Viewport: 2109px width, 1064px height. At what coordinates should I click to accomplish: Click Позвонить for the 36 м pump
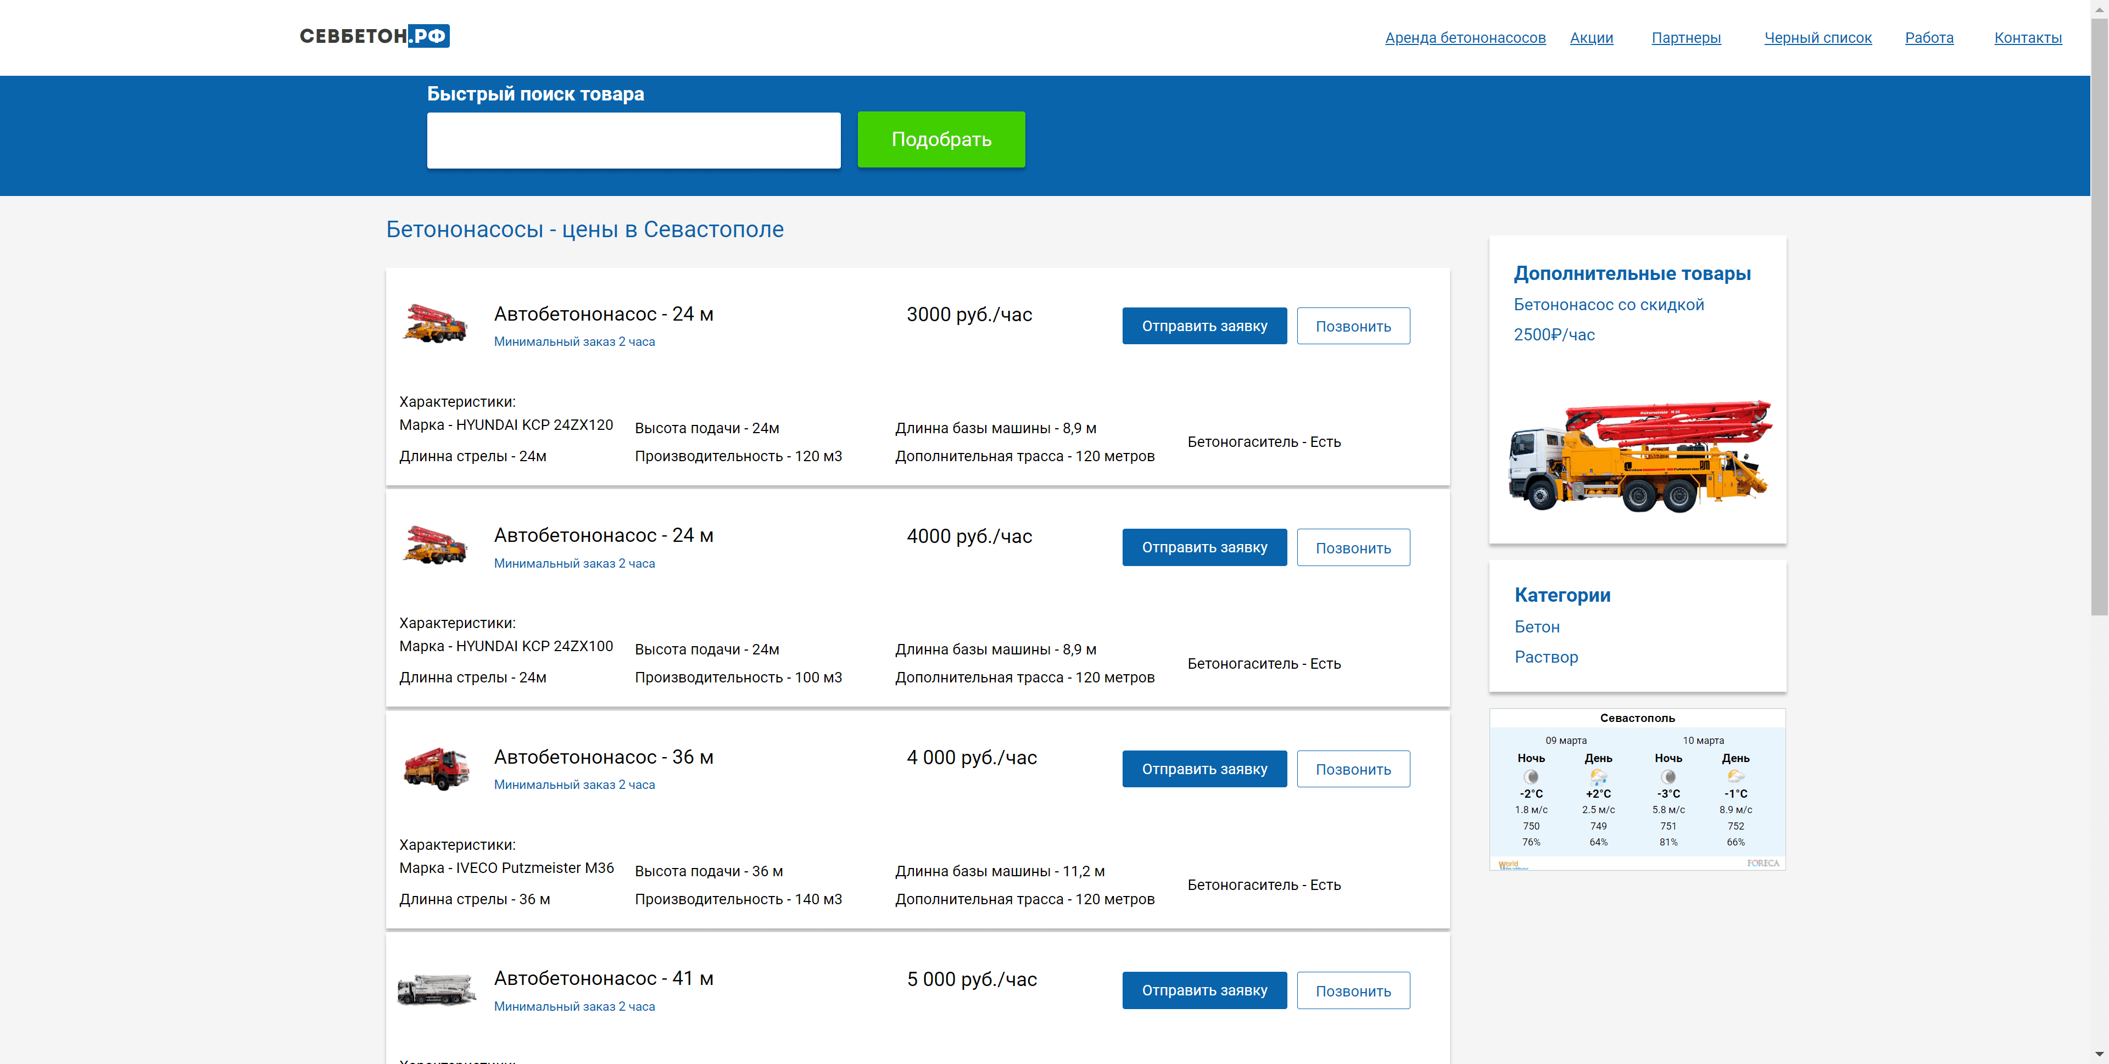coord(1353,769)
